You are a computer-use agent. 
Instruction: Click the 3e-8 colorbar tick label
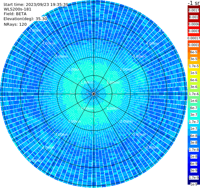point(194,142)
